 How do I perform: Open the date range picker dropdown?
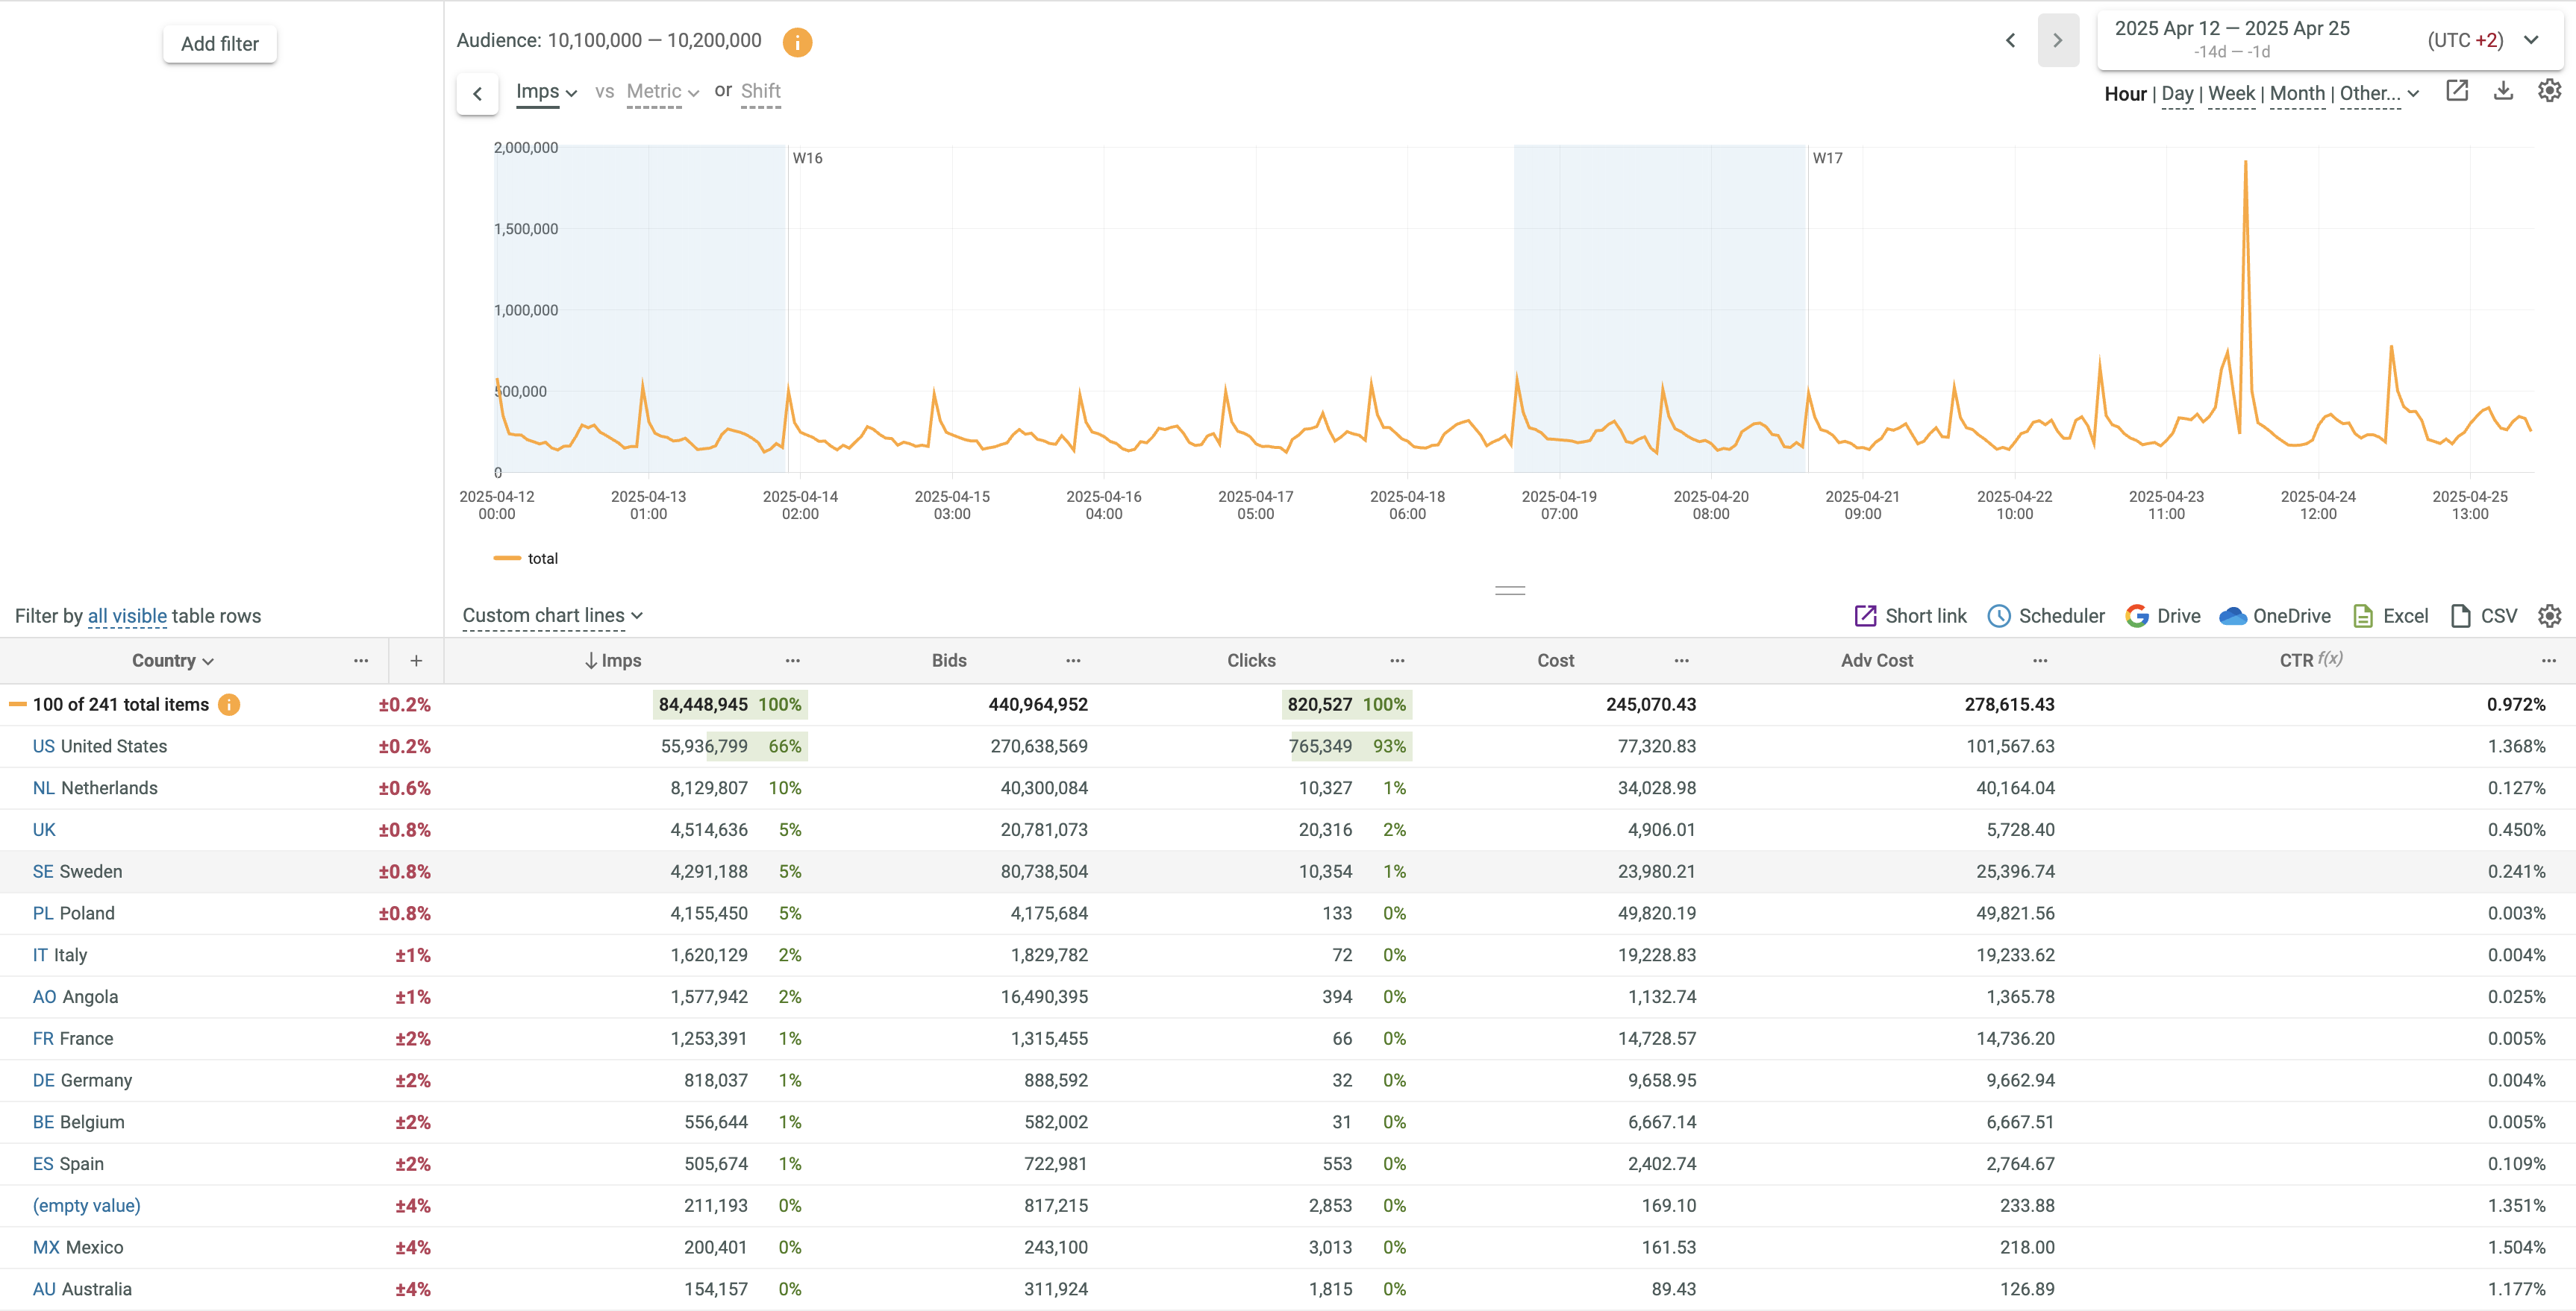click(2530, 40)
